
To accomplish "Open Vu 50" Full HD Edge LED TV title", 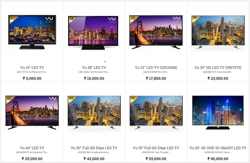I will pyautogui.click(x=94, y=148).
